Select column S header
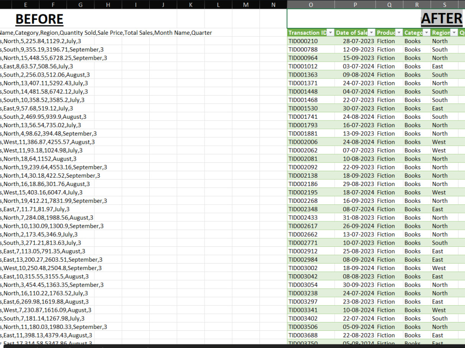Image resolution: width=465 pixels, height=348 pixels. [445, 5]
